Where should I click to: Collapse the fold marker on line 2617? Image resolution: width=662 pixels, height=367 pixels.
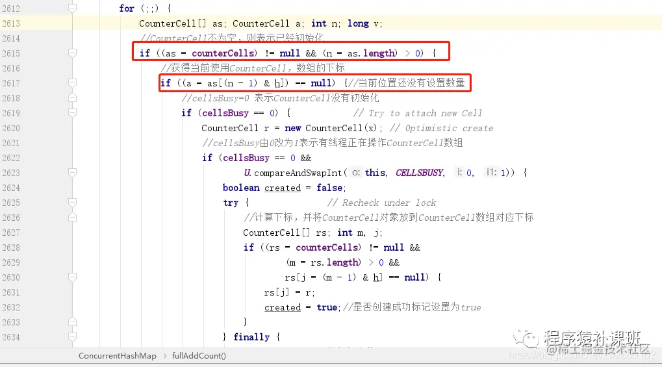click(x=73, y=83)
